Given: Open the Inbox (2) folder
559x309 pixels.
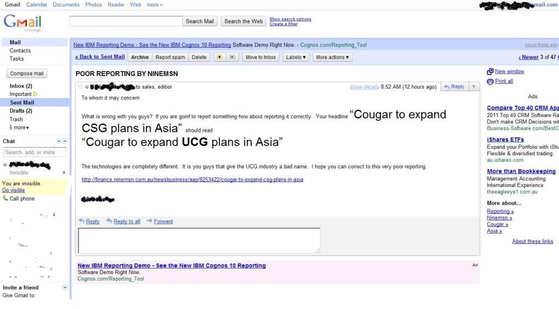Looking at the screenshot, I should pyautogui.click(x=21, y=86).
